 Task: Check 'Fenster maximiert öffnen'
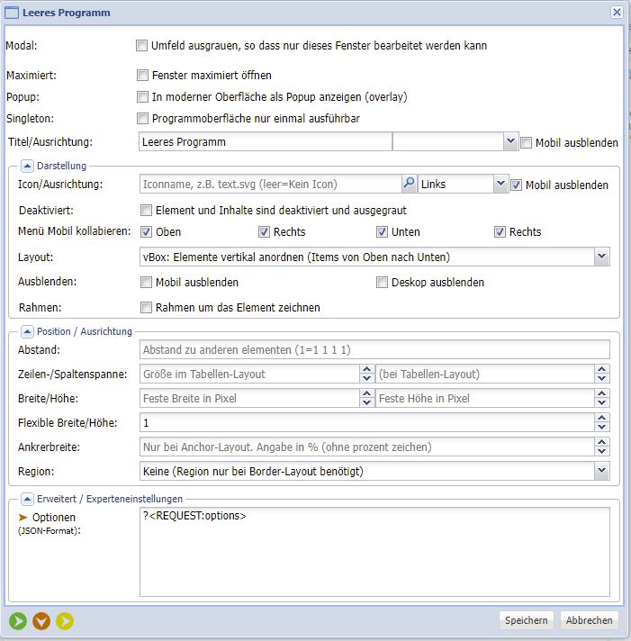pyautogui.click(x=142, y=76)
